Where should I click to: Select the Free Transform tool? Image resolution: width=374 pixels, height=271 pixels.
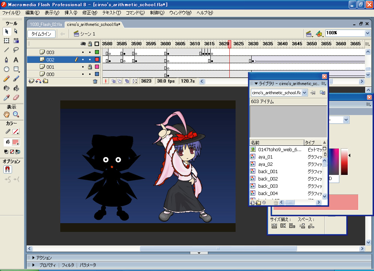(x=7, y=41)
